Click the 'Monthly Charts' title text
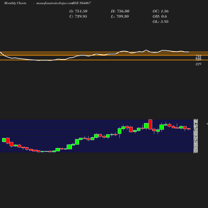This screenshot has height=208, width=208. 15,3
